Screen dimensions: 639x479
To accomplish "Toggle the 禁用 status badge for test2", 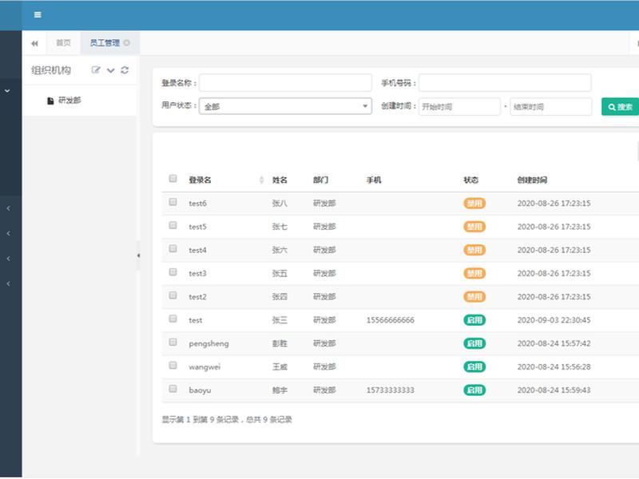I will [x=474, y=296].
